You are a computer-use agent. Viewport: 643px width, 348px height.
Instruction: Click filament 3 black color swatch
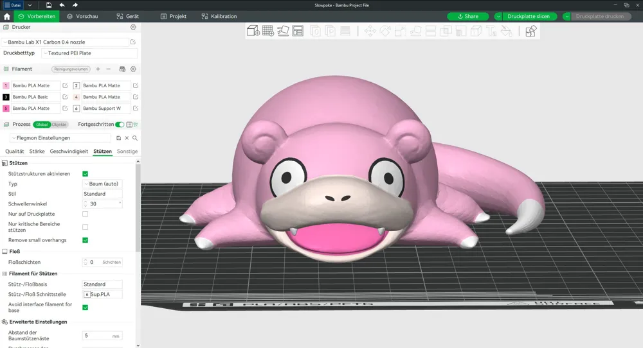pyautogui.click(x=6, y=97)
